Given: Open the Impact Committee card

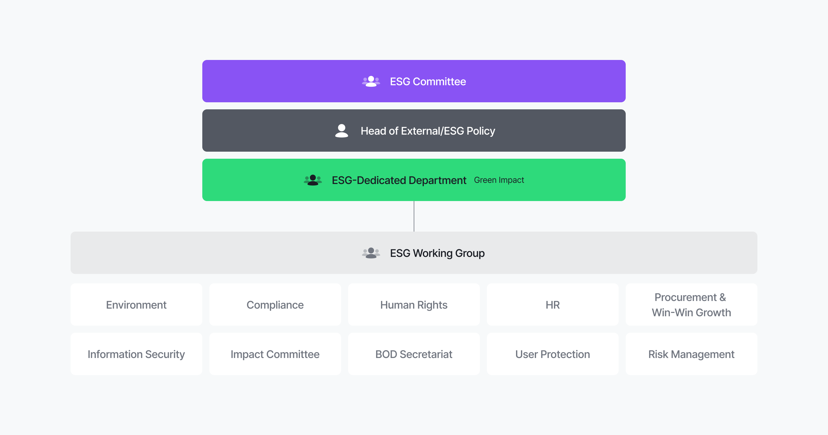Looking at the screenshot, I should pyautogui.click(x=275, y=354).
